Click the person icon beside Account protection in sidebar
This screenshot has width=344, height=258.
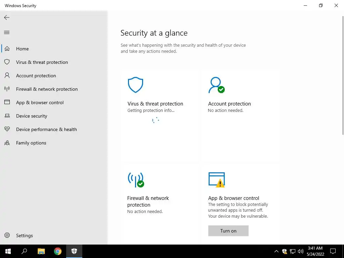tap(7, 76)
